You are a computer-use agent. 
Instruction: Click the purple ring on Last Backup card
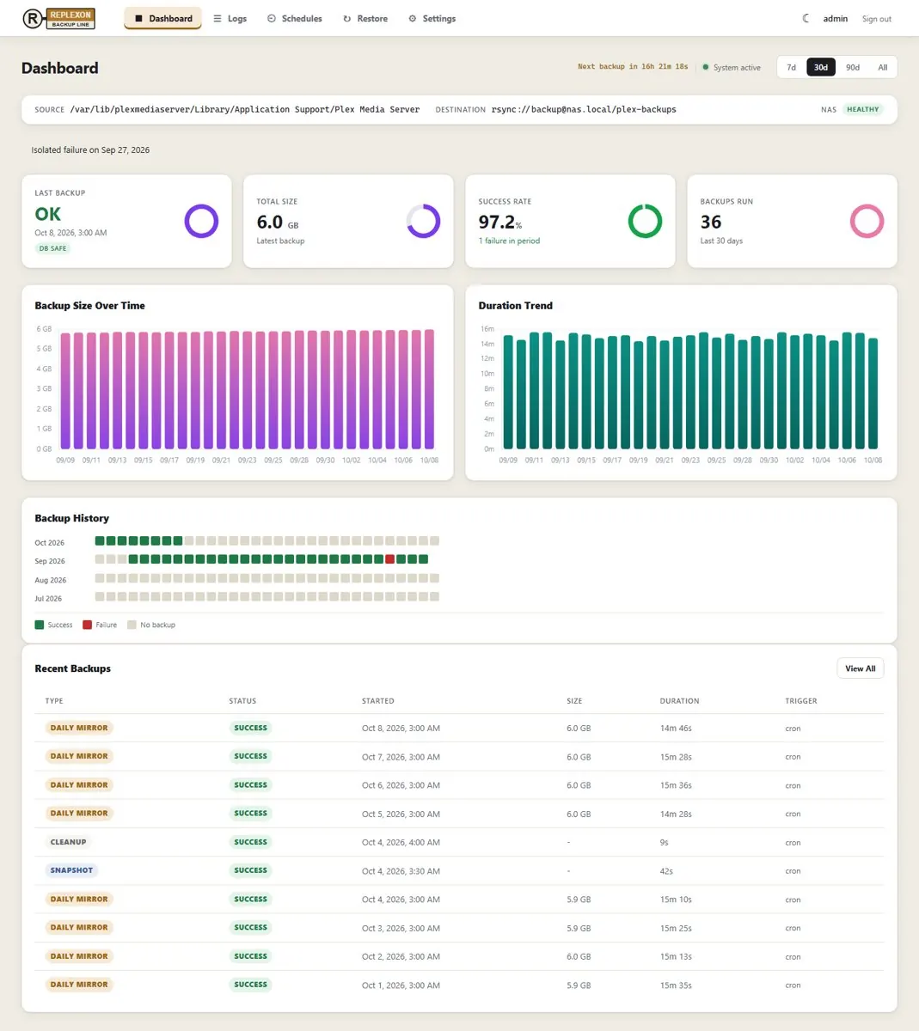coord(201,221)
